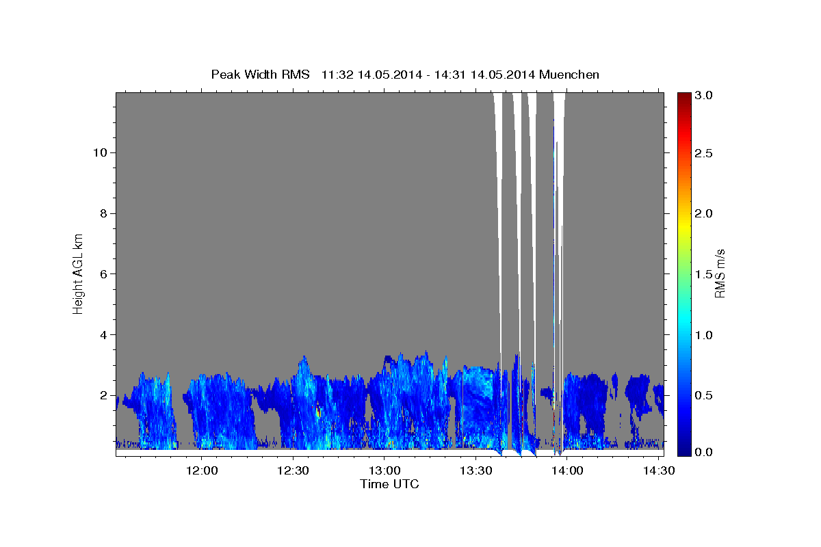821x547 pixels.
Task: Click the 14:00 time tick label
Action: coord(567,470)
